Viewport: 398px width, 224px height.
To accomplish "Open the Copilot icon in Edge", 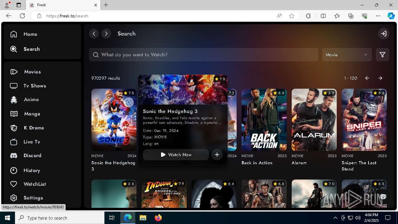I will point(391,16).
